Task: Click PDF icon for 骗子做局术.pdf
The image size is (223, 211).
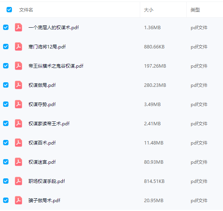Action: click(18, 200)
